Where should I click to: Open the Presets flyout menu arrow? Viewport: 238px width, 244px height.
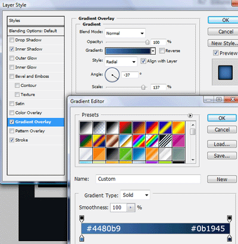[x=190, y=115]
